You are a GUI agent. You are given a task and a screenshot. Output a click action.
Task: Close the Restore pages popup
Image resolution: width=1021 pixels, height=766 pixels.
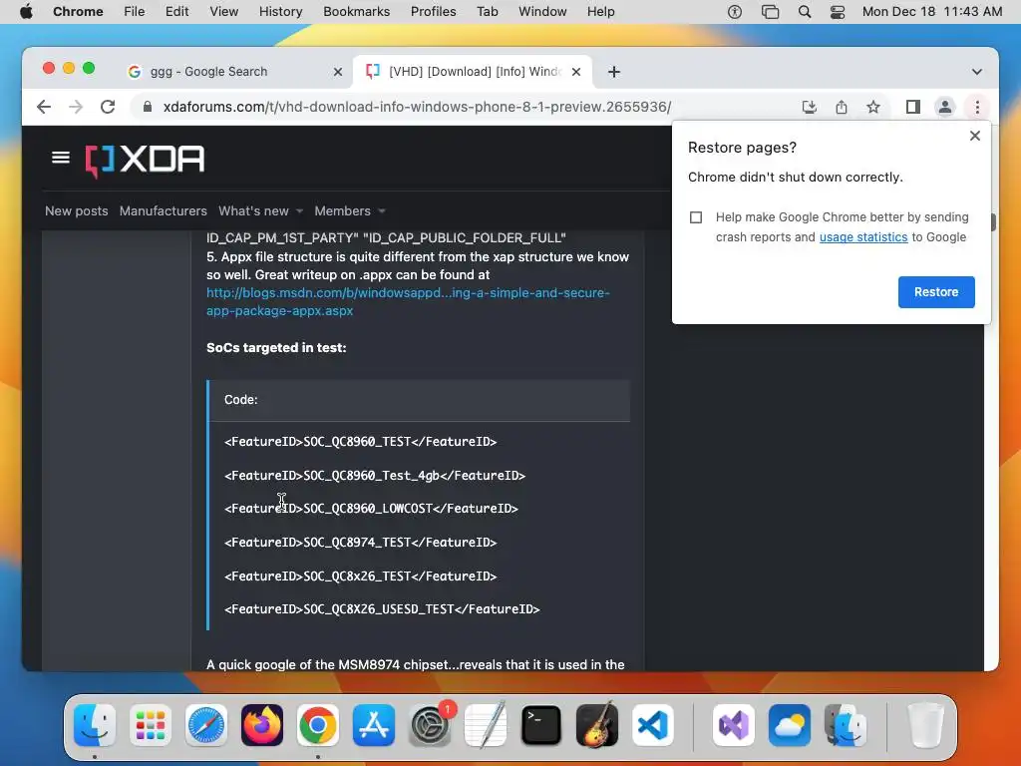pos(975,136)
